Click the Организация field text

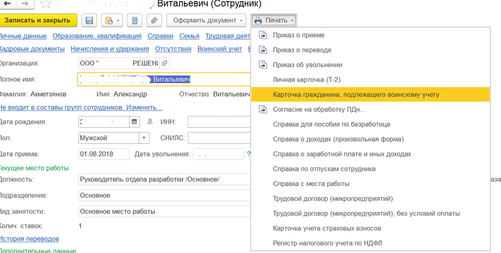(119, 63)
